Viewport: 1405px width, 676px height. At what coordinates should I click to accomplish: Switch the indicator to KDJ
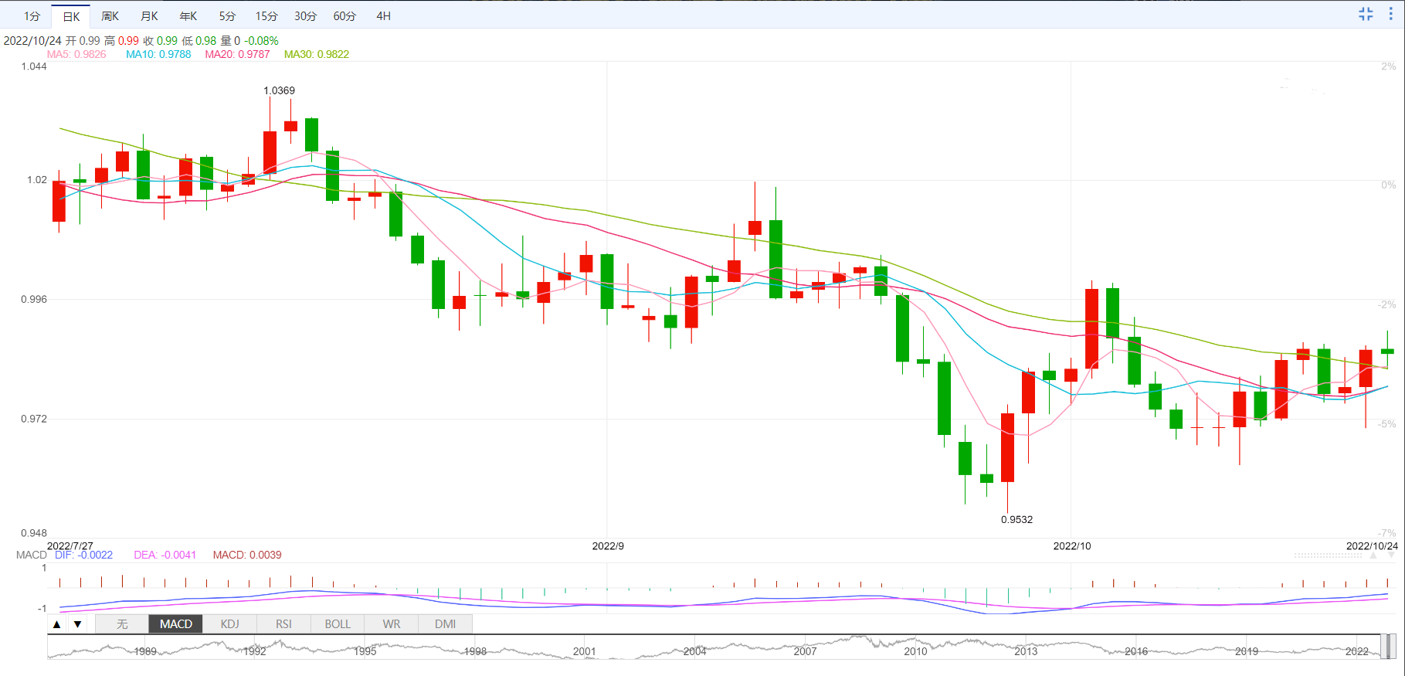coord(229,624)
